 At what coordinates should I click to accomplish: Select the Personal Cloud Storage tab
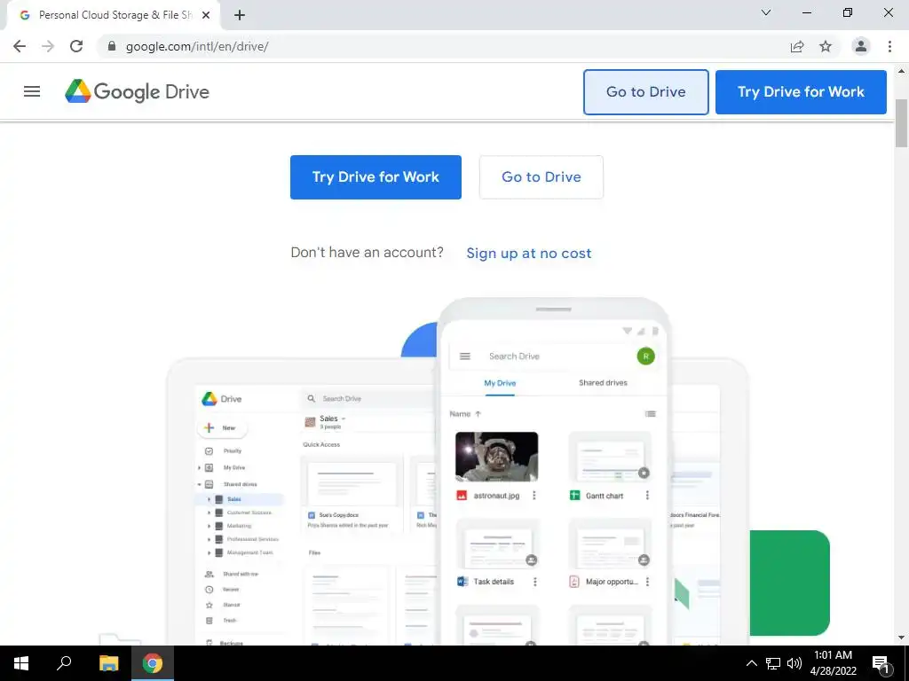(x=113, y=16)
